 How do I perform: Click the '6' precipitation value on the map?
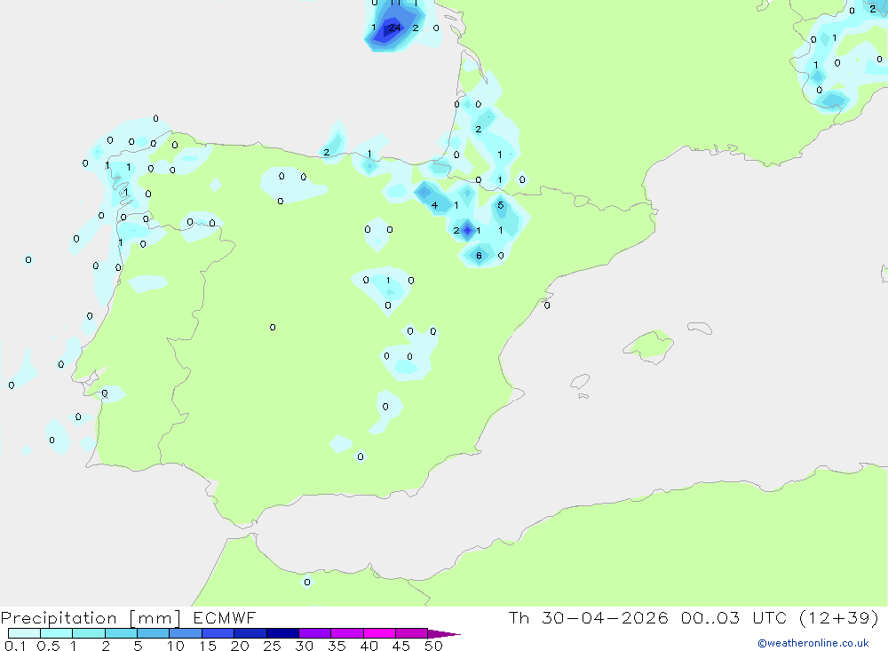(x=479, y=256)
